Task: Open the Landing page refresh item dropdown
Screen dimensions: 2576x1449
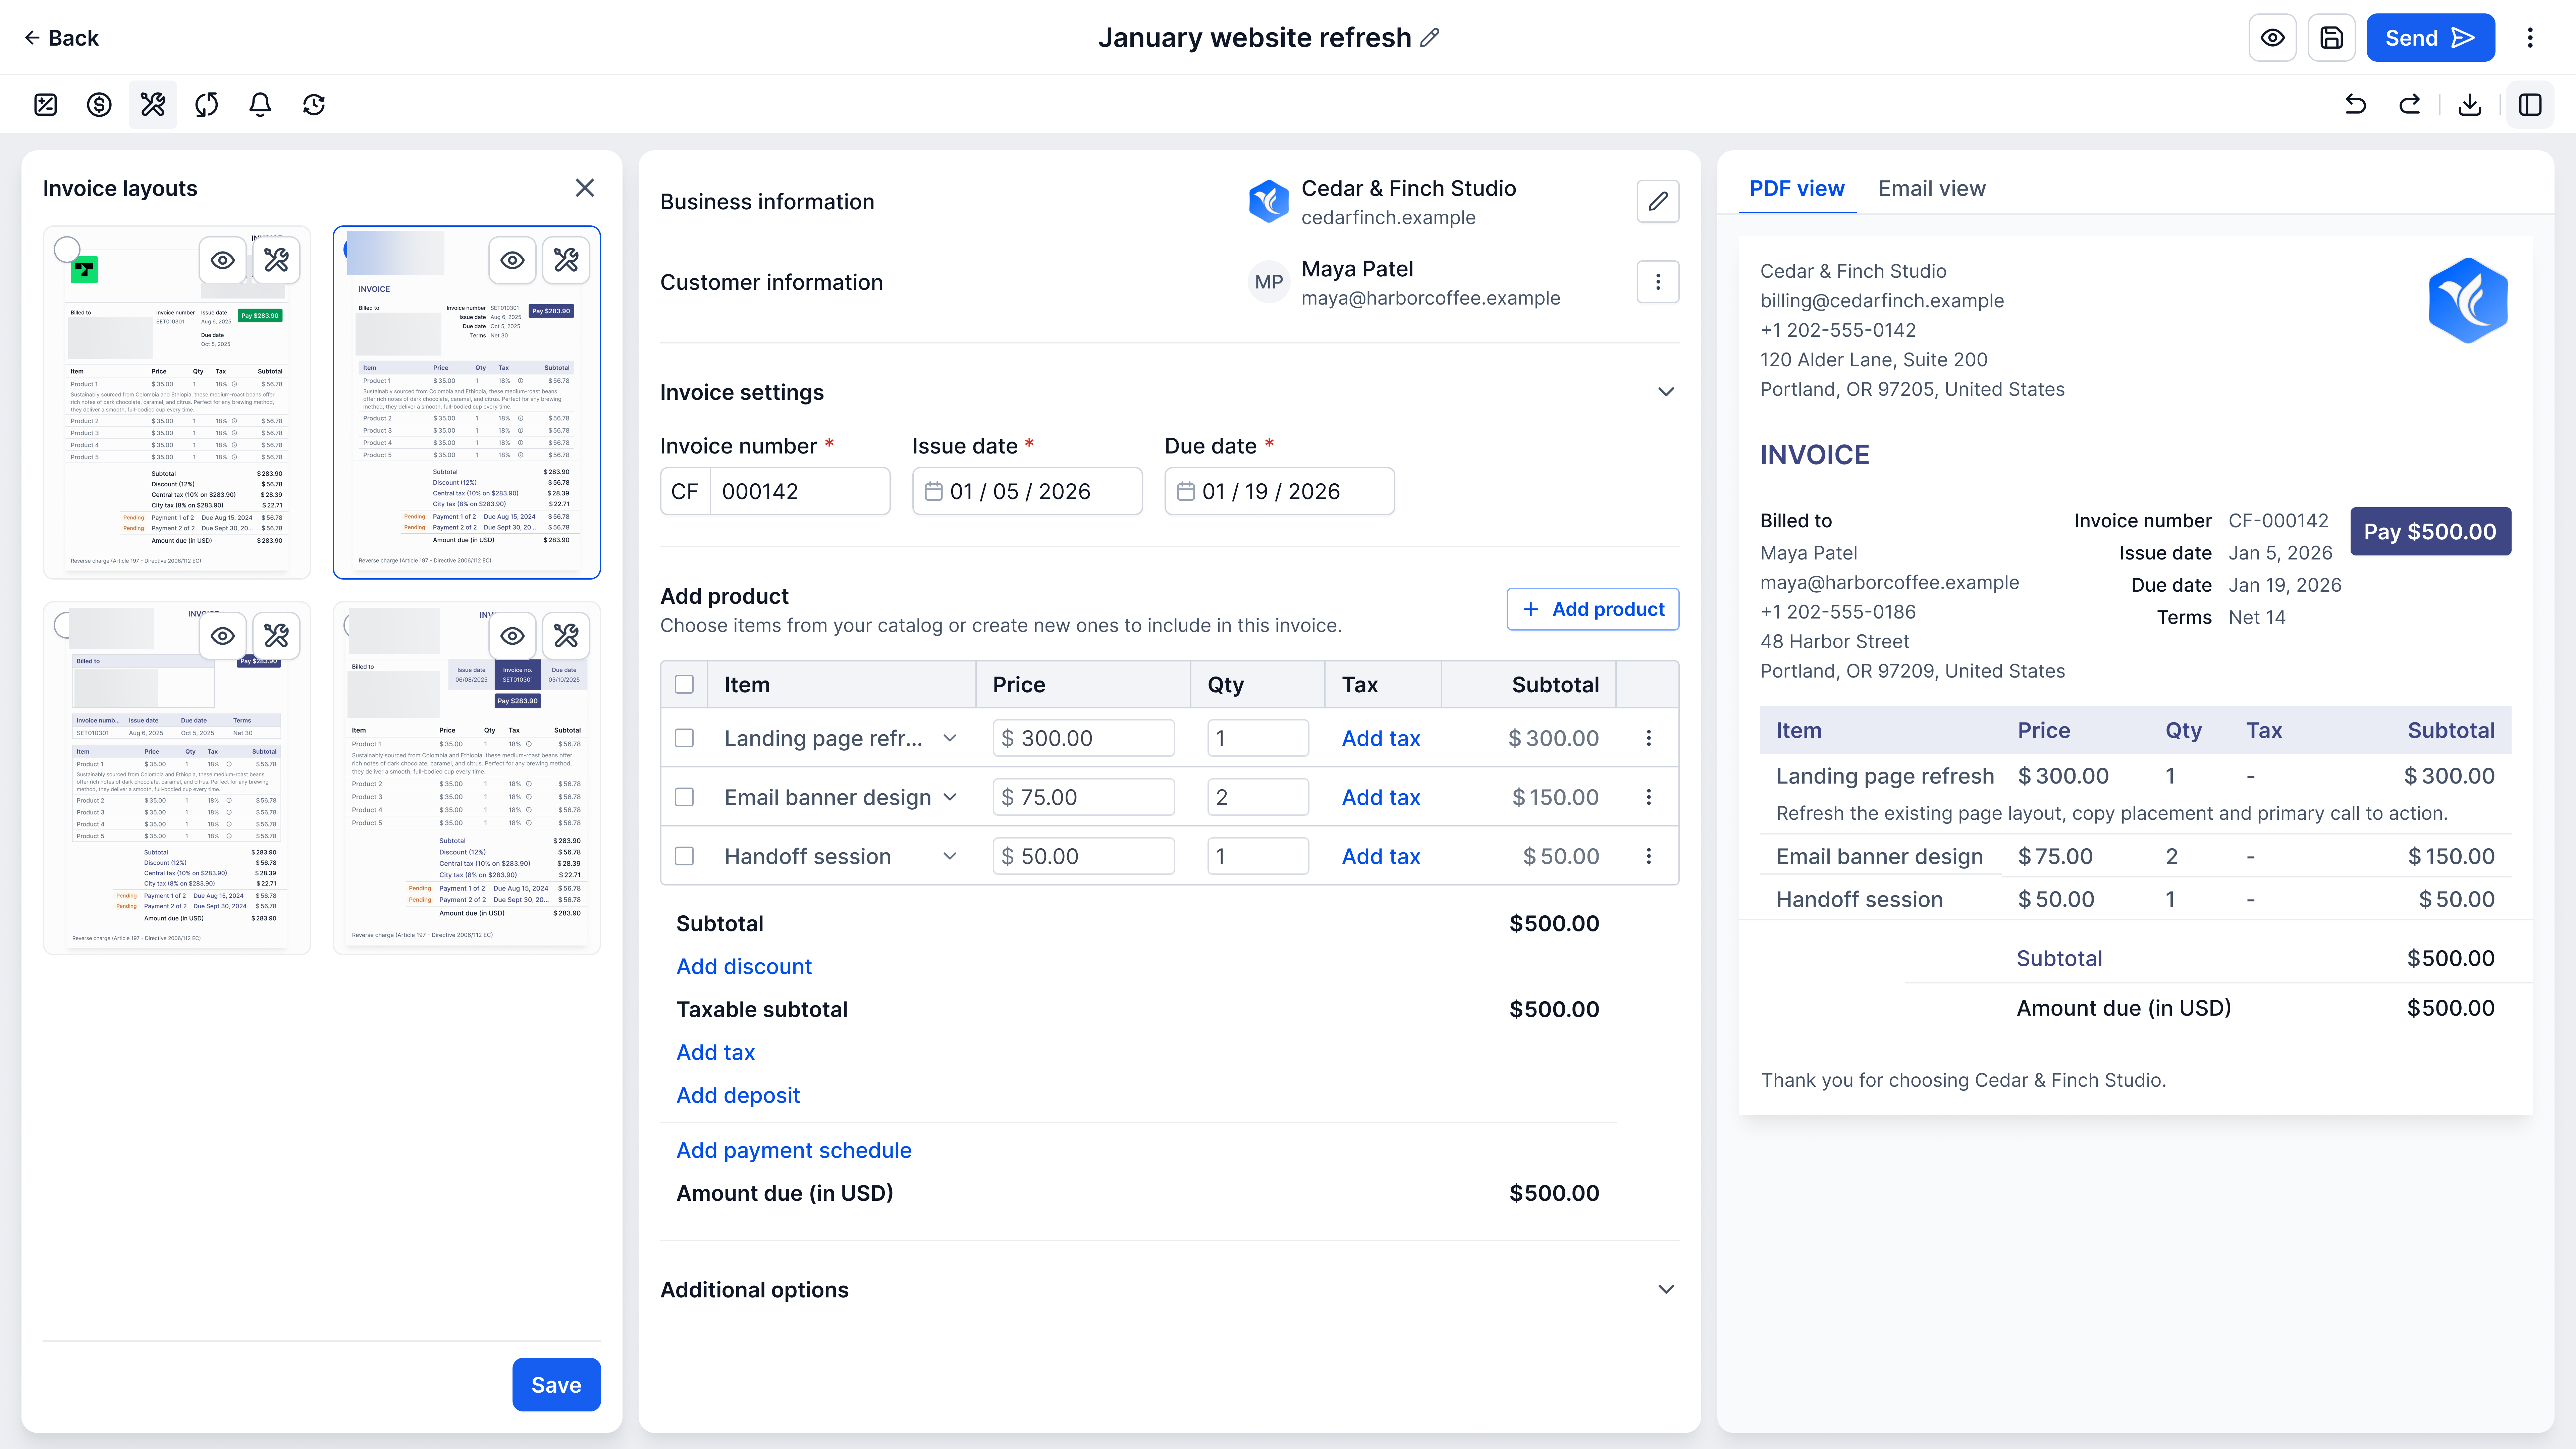Action: 950,738
